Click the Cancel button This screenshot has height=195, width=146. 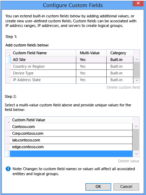coord(126,186)
